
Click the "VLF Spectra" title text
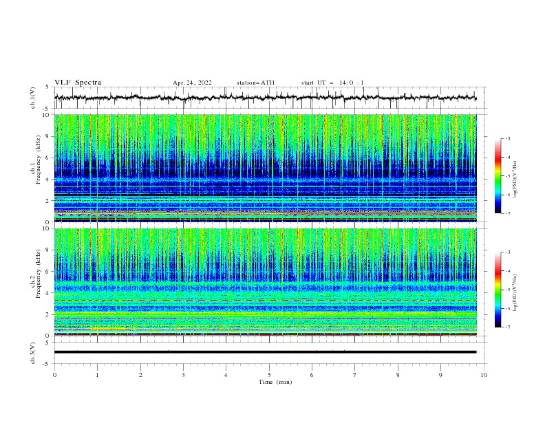click(78, 83)
